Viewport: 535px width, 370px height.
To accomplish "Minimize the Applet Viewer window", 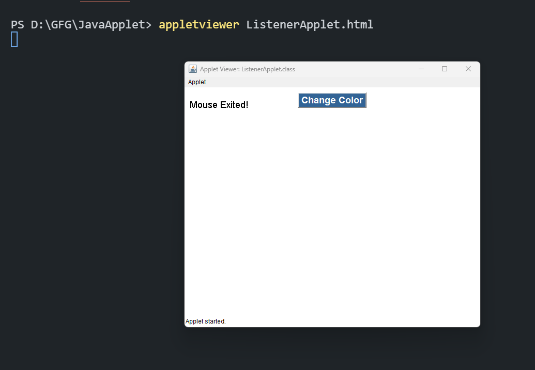I will [x=421, y=69].
